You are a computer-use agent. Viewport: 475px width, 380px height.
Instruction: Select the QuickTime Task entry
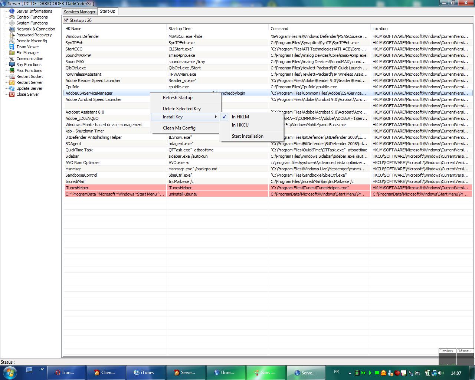(268, 150)
